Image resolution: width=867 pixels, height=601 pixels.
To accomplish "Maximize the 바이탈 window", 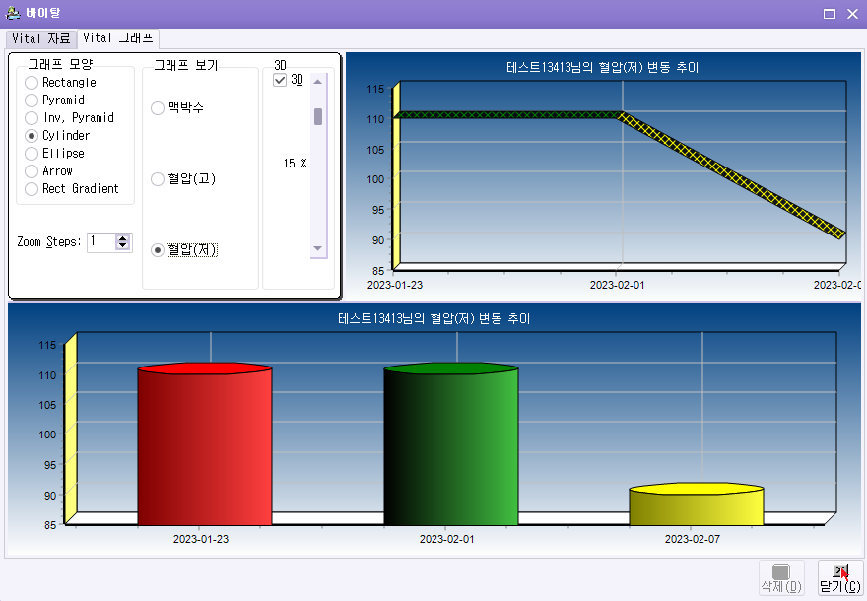I will (x=829, y=14).
